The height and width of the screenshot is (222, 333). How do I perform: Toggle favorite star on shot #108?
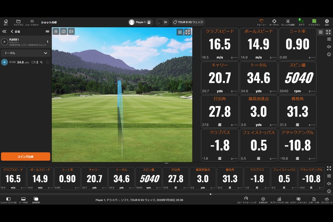[x=47, y=62]
